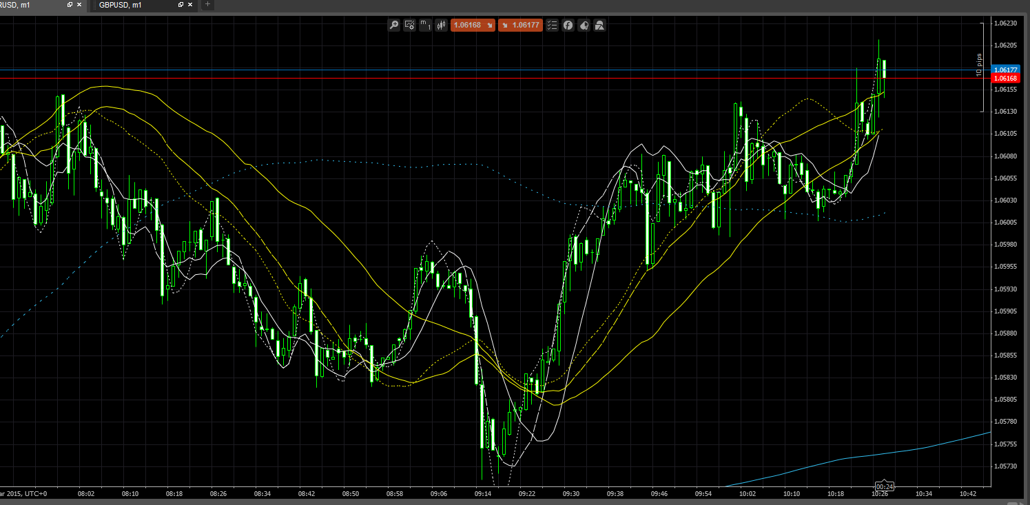Viewport: 1030px width, 505px height.
Task: Close the GBPUSD, m1 tab
Action: coord(191,5)
